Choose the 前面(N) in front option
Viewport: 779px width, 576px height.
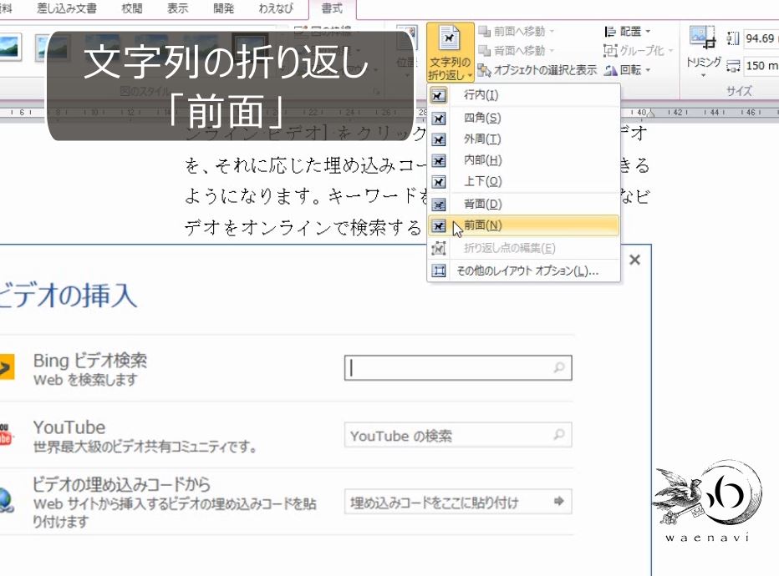pyautogui.click(x=524, y=225)
